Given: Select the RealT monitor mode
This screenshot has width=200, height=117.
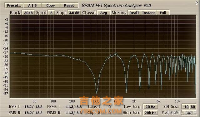Looking at the screenshot, I should tap(134, 13).
